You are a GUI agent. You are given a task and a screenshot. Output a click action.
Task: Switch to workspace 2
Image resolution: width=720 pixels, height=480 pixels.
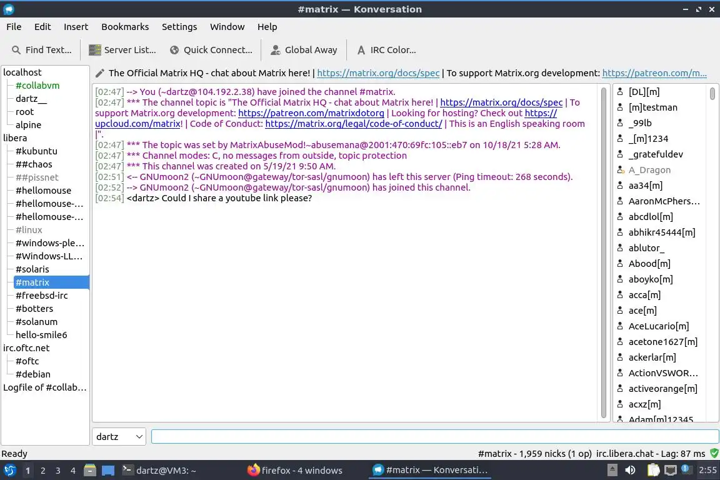tap(42, 471)
